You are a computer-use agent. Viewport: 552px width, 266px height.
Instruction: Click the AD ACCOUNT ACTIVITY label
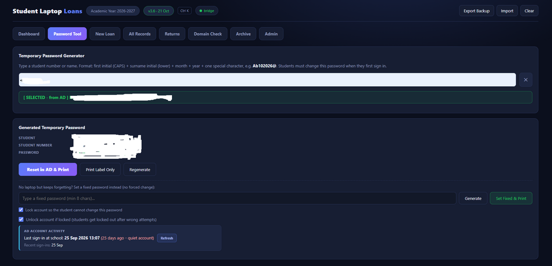coord(44,231)
